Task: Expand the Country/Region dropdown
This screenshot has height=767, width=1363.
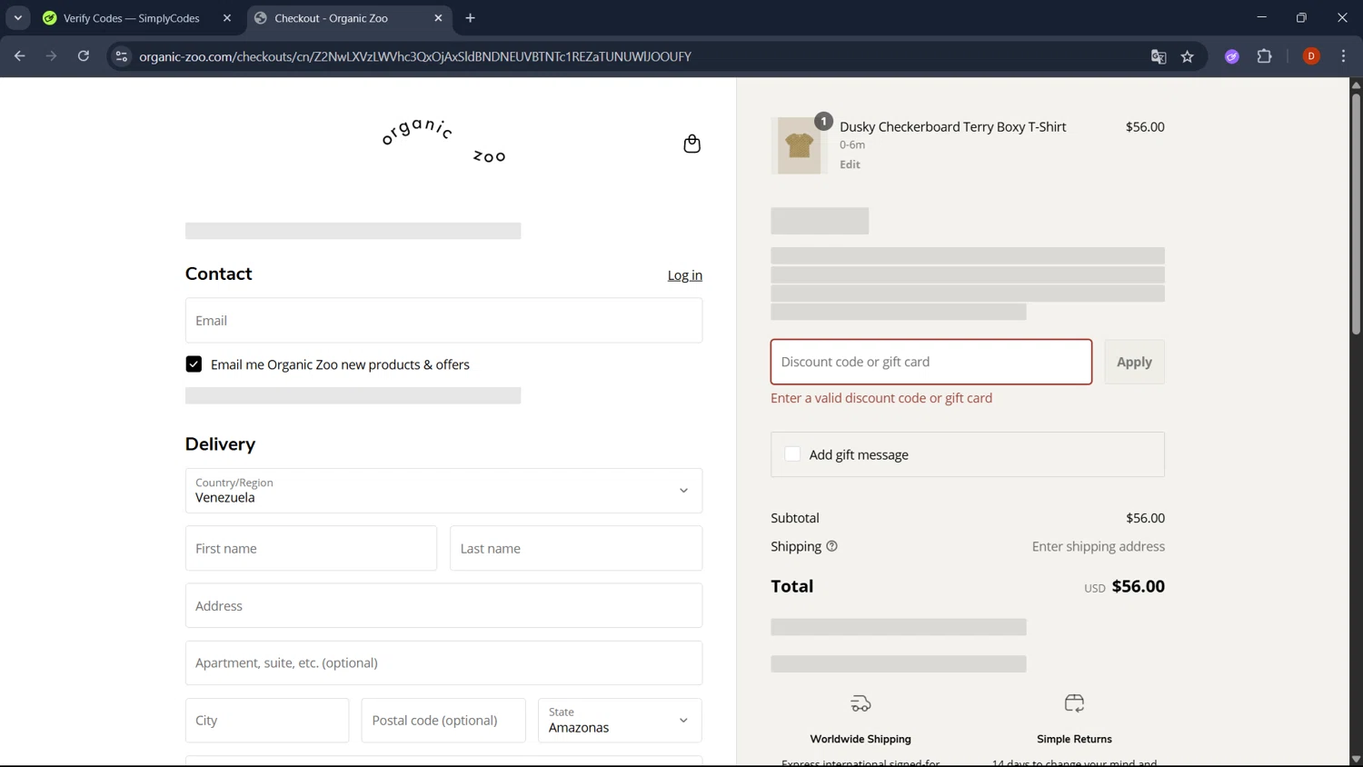Action: coord(443,491)
